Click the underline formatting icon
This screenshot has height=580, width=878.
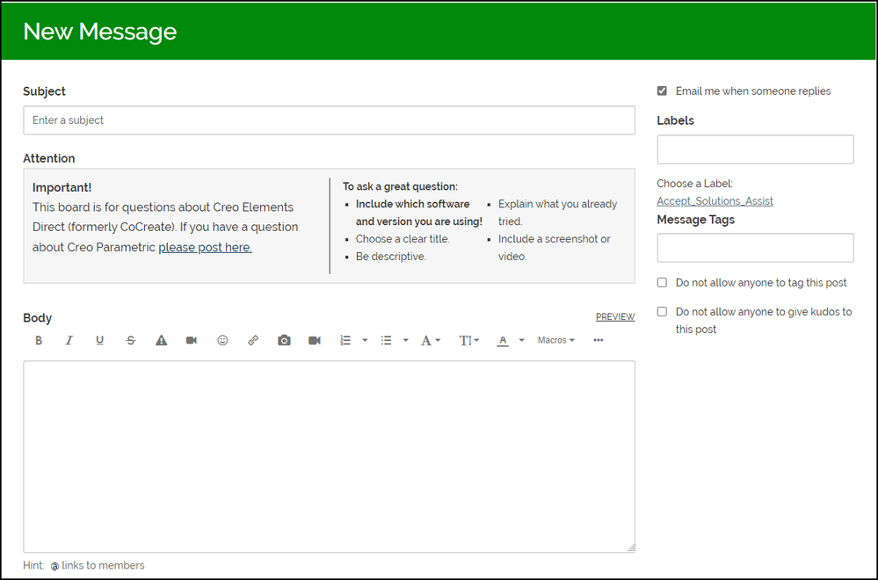[100, 340]
